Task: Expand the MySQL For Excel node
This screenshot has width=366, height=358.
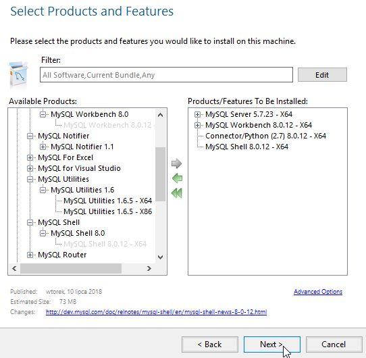Action: click(30, 157)
